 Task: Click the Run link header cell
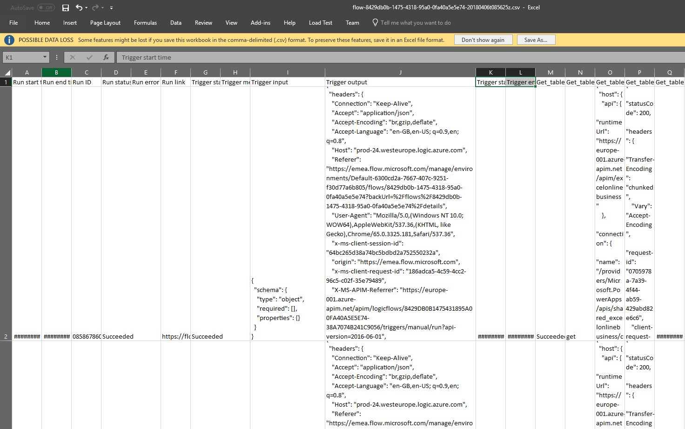click(175, 82)
